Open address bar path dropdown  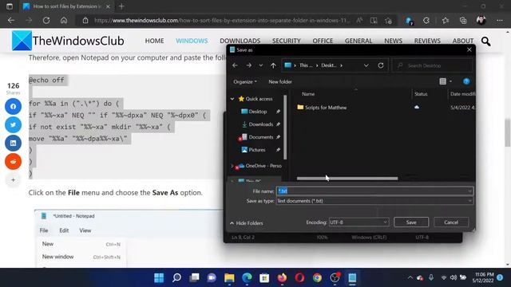click(x=366, y=65)
